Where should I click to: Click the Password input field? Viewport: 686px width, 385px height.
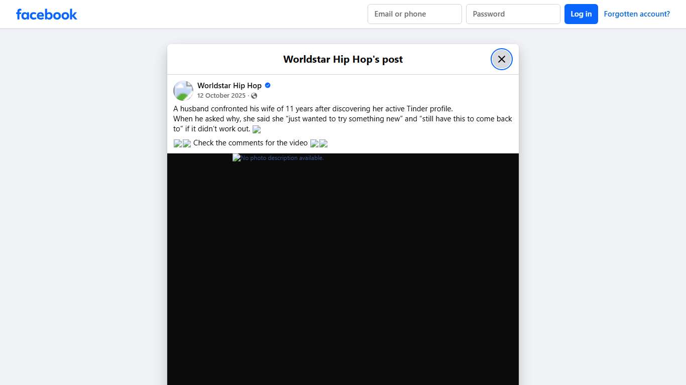coord(513,14)
